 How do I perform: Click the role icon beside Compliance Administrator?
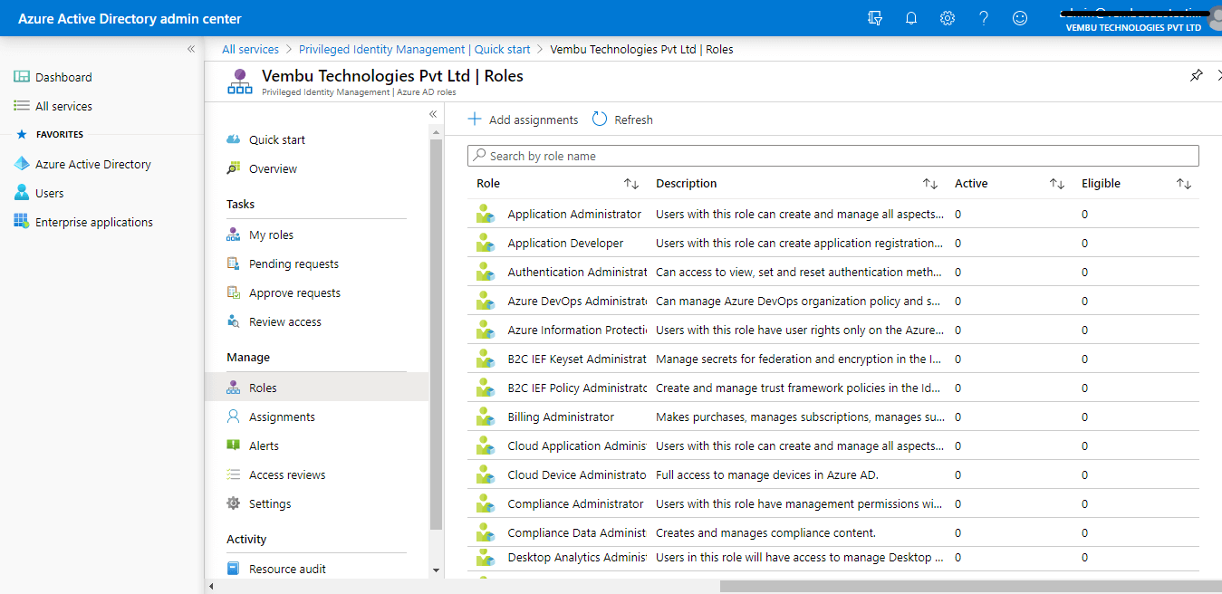tap(486, 504)
